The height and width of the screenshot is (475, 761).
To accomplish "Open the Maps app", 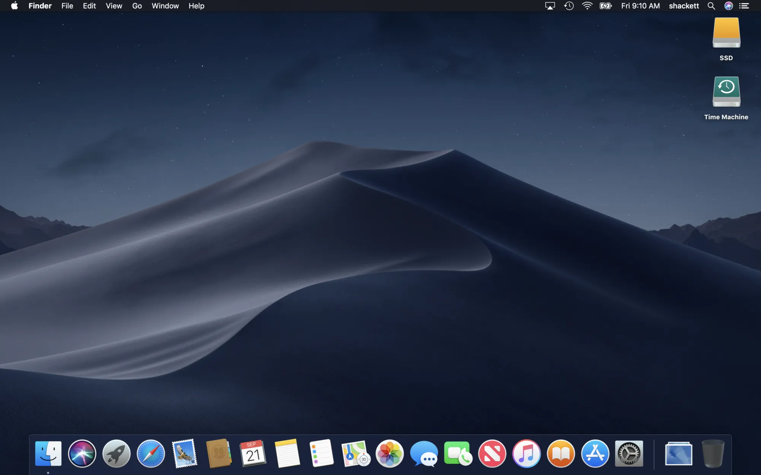I will pyautogui.click(x=355, y=453).
